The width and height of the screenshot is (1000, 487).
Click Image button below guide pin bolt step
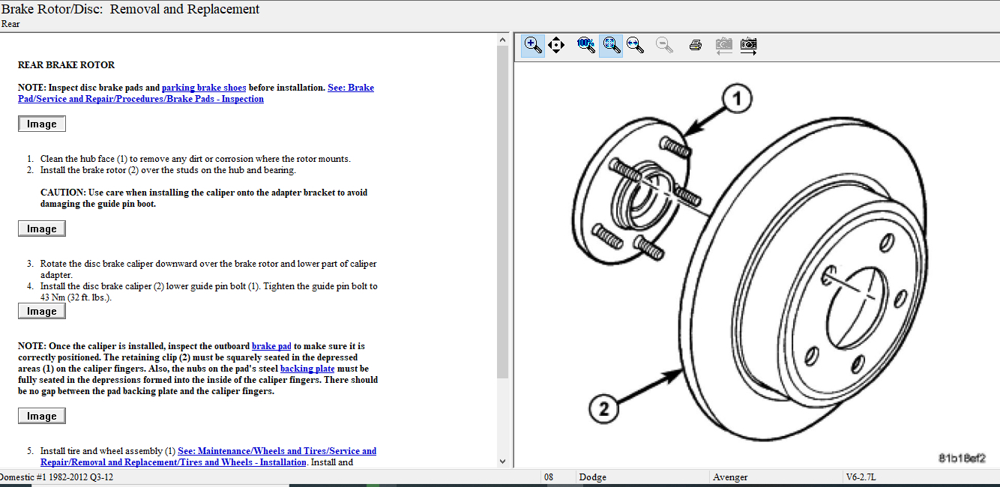[42, 311]
